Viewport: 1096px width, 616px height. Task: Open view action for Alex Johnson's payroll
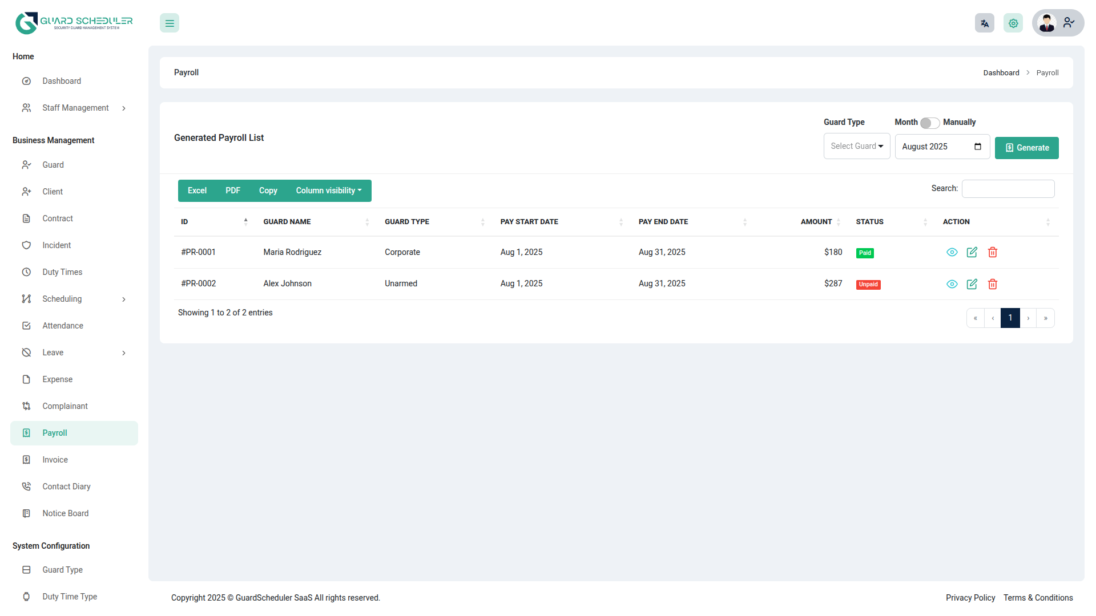(x=952, y=283)
